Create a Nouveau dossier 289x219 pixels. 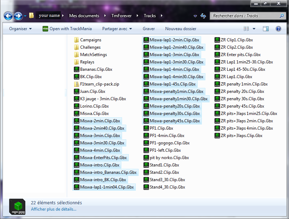(181, 29)
